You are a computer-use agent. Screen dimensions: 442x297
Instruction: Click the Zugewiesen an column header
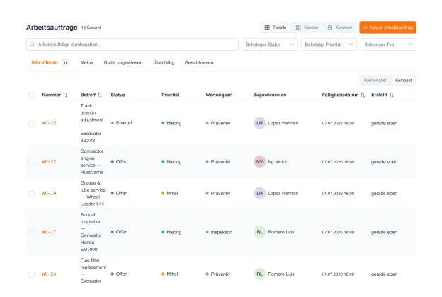pos(270,95)
